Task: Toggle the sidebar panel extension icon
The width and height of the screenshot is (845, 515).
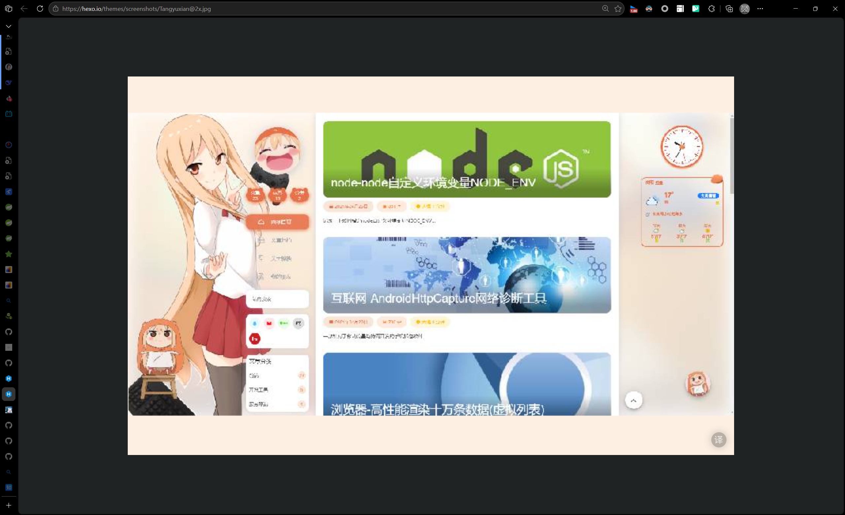Action: pos(680,9)
